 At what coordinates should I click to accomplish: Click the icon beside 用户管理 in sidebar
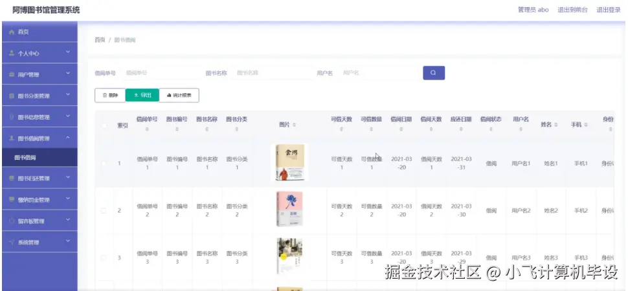[x=12, y=74]
